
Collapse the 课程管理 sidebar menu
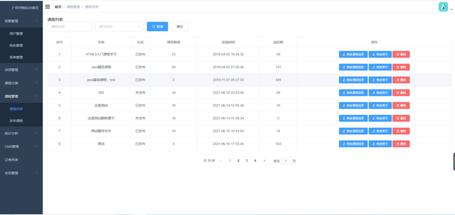21,96
